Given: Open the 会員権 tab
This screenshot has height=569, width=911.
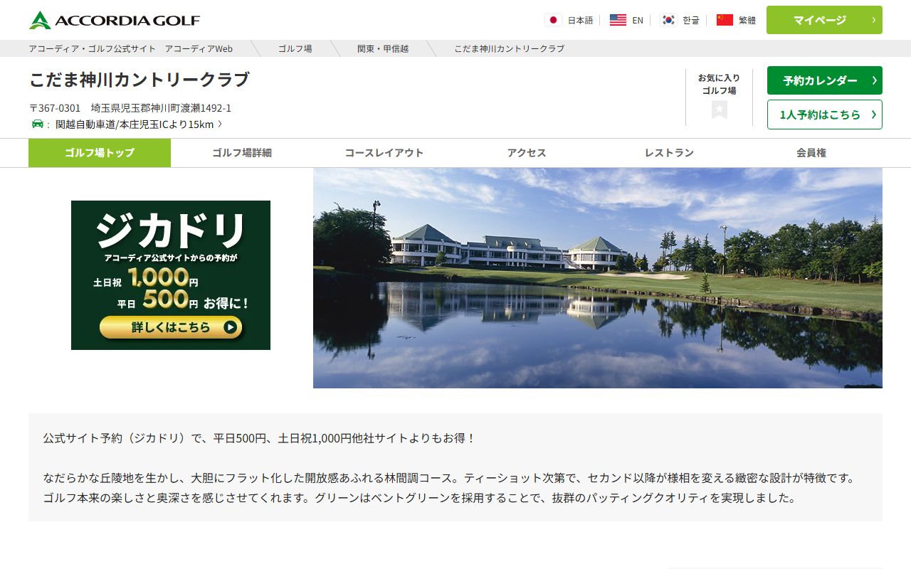Looking at the screenshot, I should (811, 153).
